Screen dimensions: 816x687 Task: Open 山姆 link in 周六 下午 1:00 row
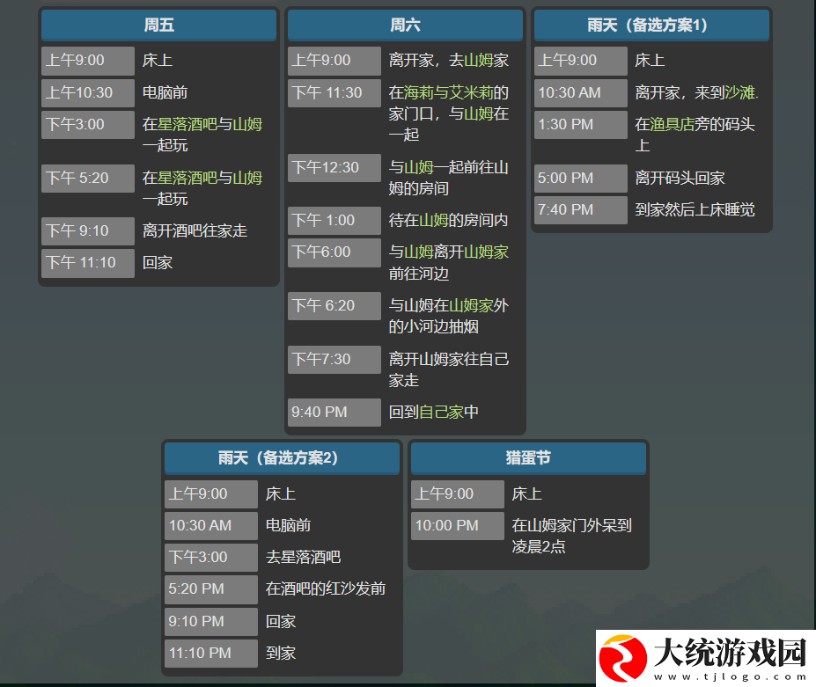point(433,220)
